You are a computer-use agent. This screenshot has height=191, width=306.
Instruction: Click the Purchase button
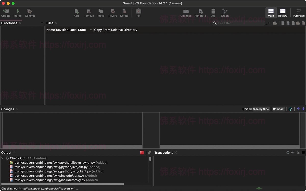pos(298,12)
